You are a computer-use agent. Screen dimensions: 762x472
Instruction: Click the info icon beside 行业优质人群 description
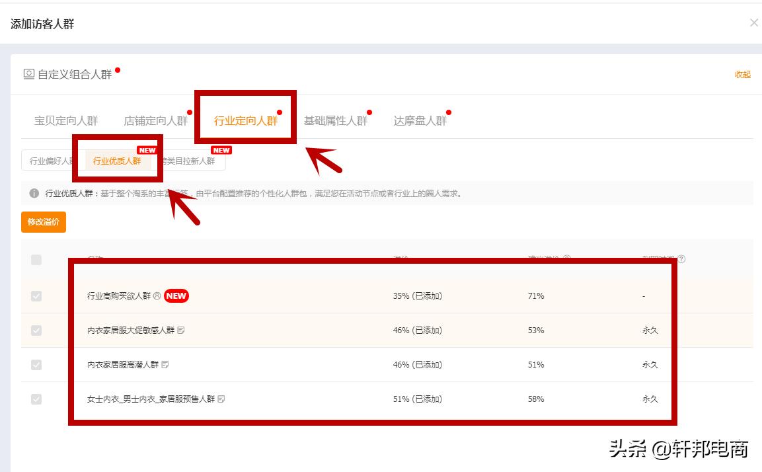(x=34, y=194)
